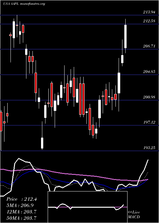The width and height of the screenshot is (159, 223).
Task: Click the lowest white candlestick near 193.25
Action: [42, 143]
